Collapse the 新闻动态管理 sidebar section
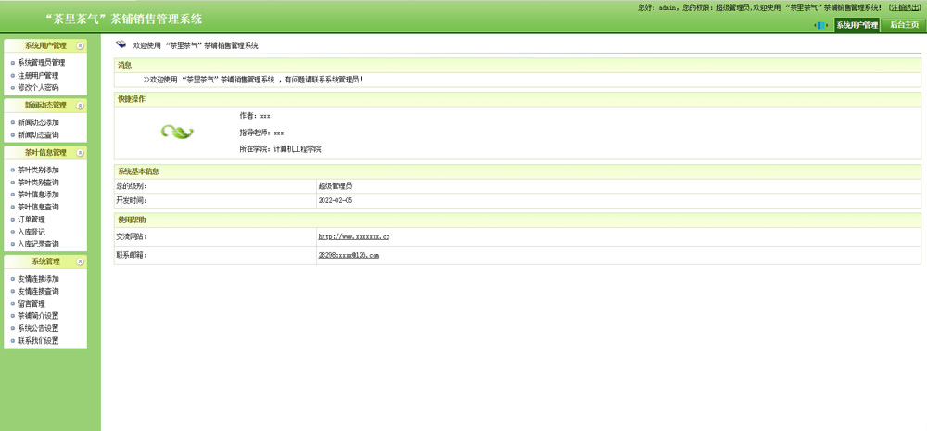This screenshot has height=431, width=927. [x=81, y=106]
